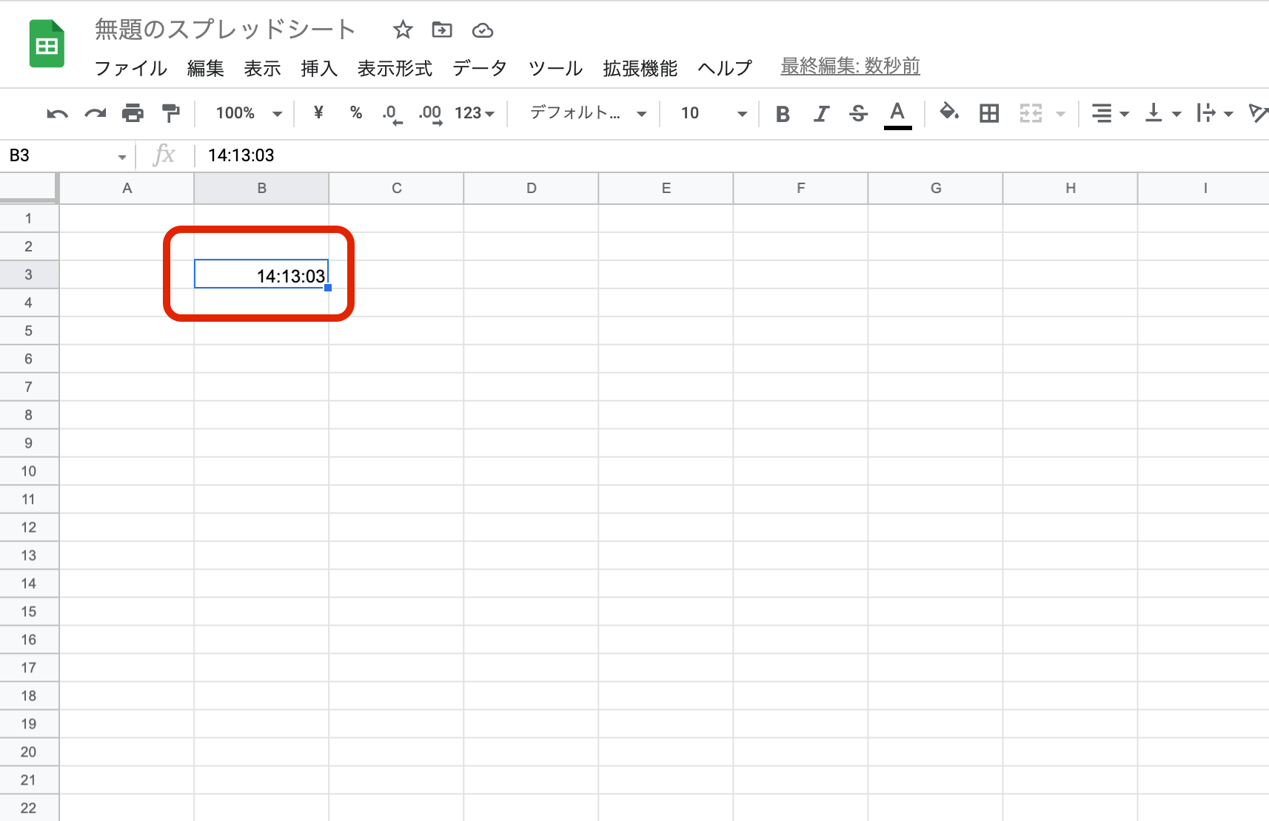Image resolution: width=1269 pixels, height=821 pixels.
Task: Redo the last action
Action: (95, 113)
